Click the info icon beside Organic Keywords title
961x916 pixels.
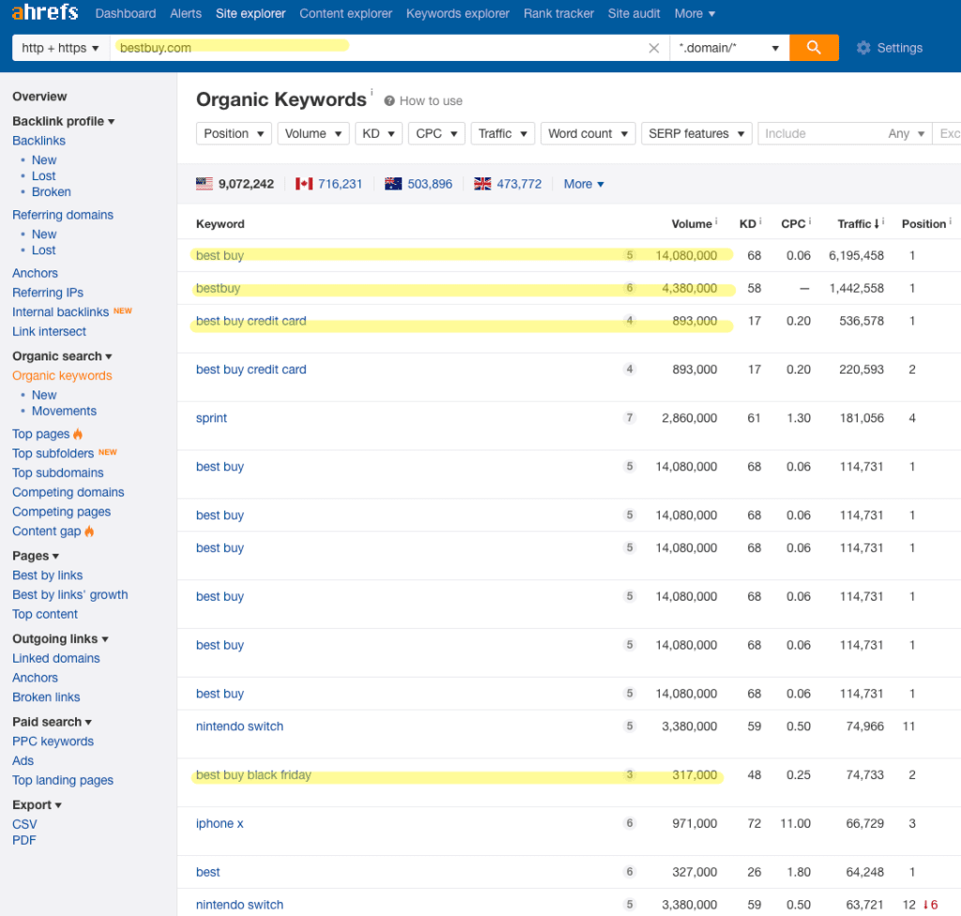click(x=372, y=93)
